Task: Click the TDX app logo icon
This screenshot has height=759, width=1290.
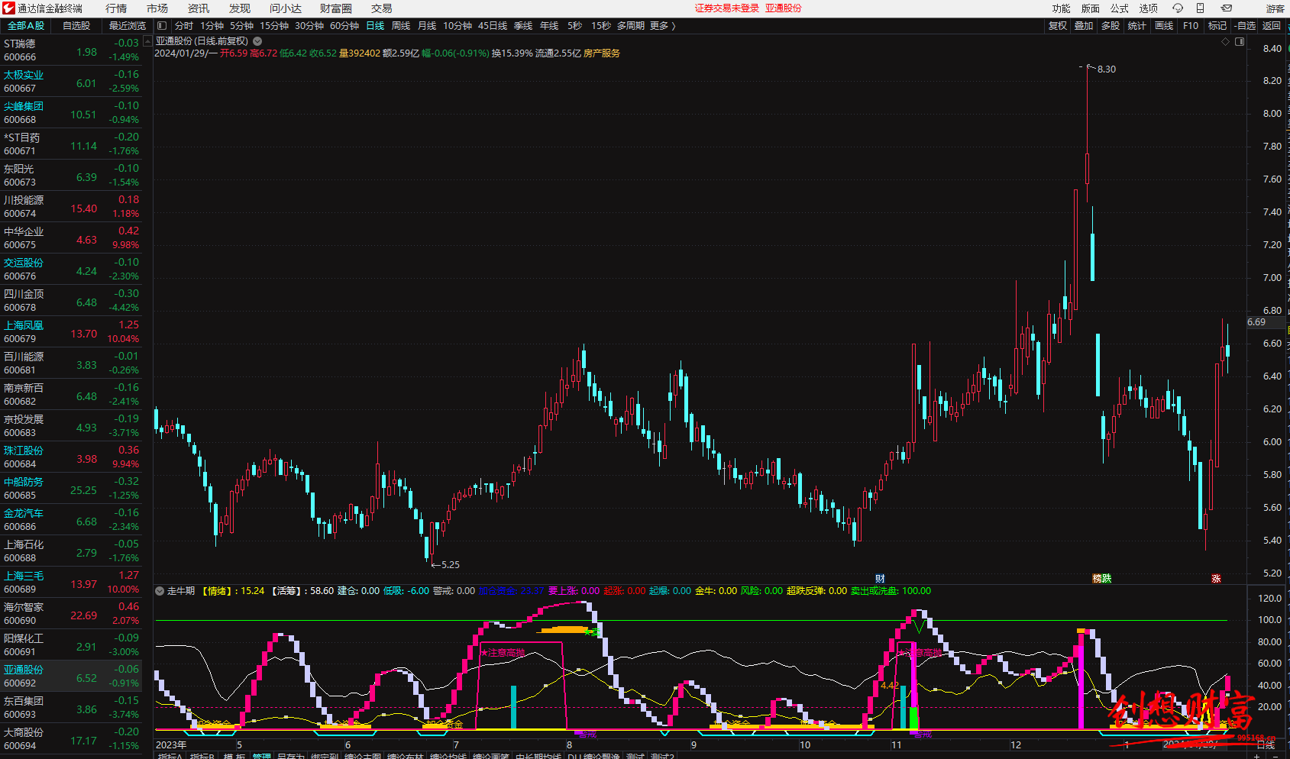Action: 8,8
